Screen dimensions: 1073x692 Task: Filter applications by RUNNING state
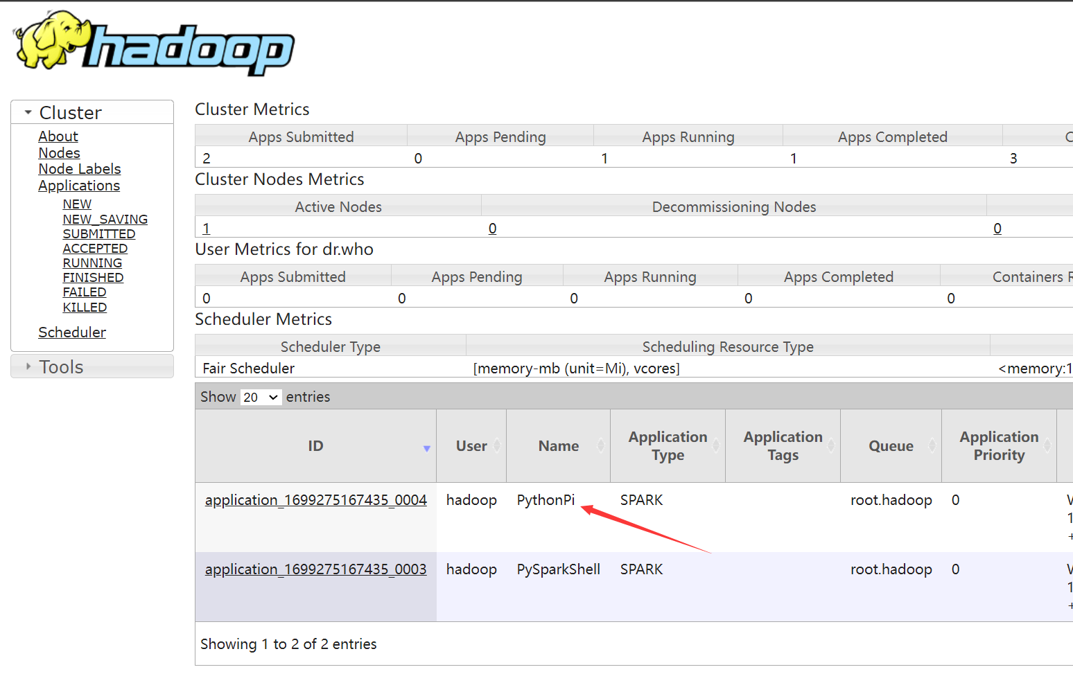[x=92, y=263]
